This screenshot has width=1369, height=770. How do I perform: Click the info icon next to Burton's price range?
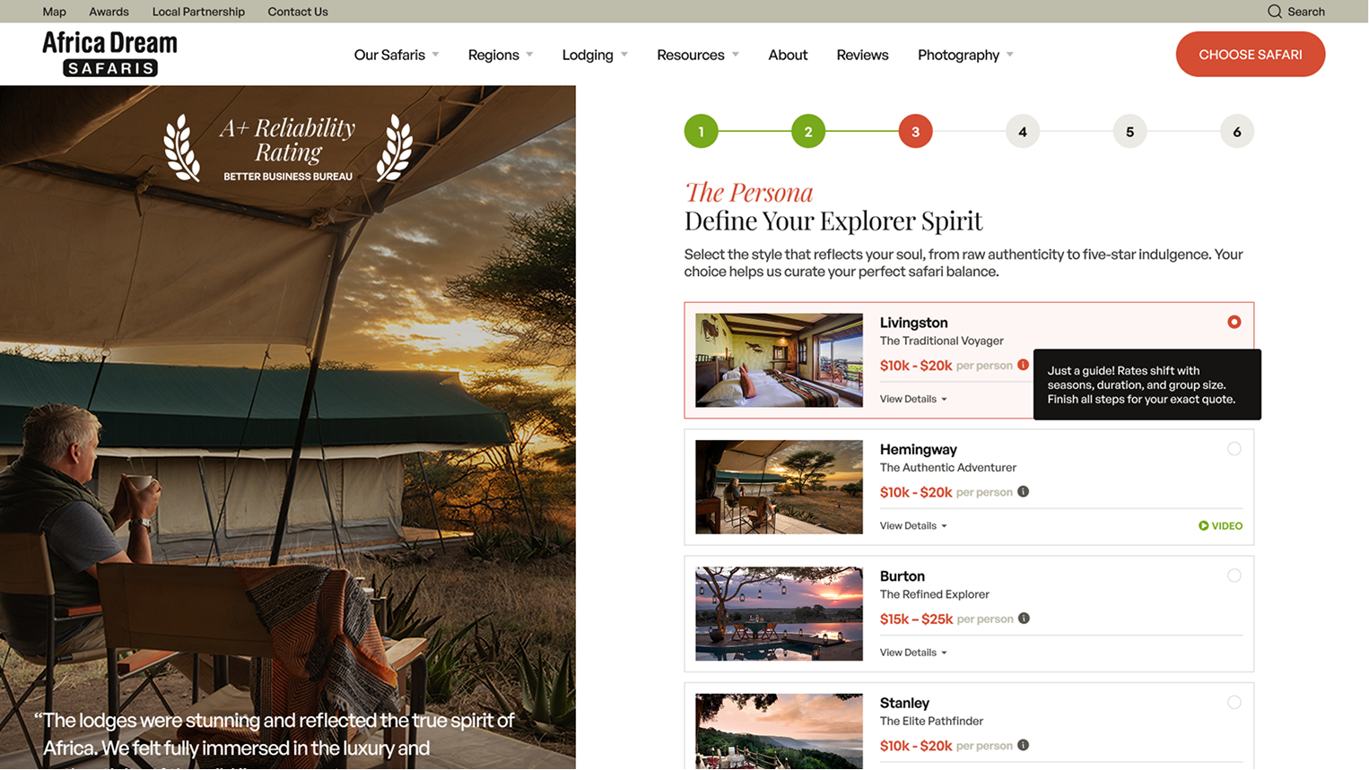(x=1024, y=619)
